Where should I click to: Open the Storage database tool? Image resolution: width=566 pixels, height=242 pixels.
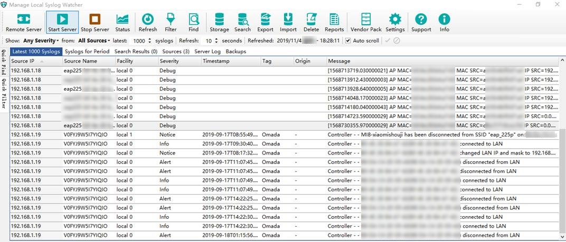coord(220,22)
